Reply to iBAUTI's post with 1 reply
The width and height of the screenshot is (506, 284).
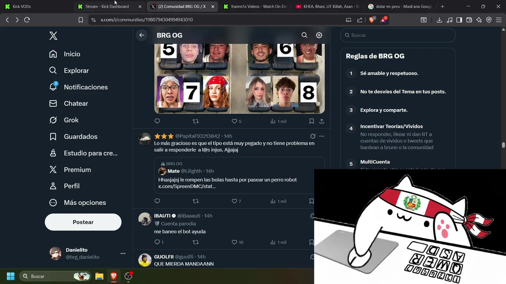point(159,242)
